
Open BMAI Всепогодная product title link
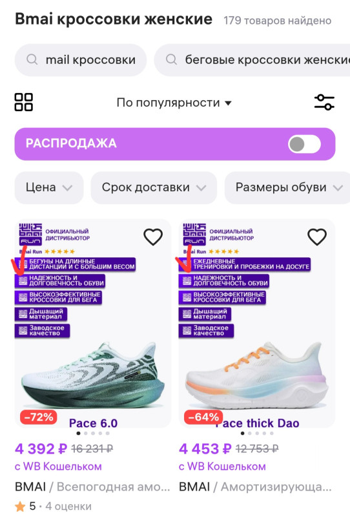point(92,487)
